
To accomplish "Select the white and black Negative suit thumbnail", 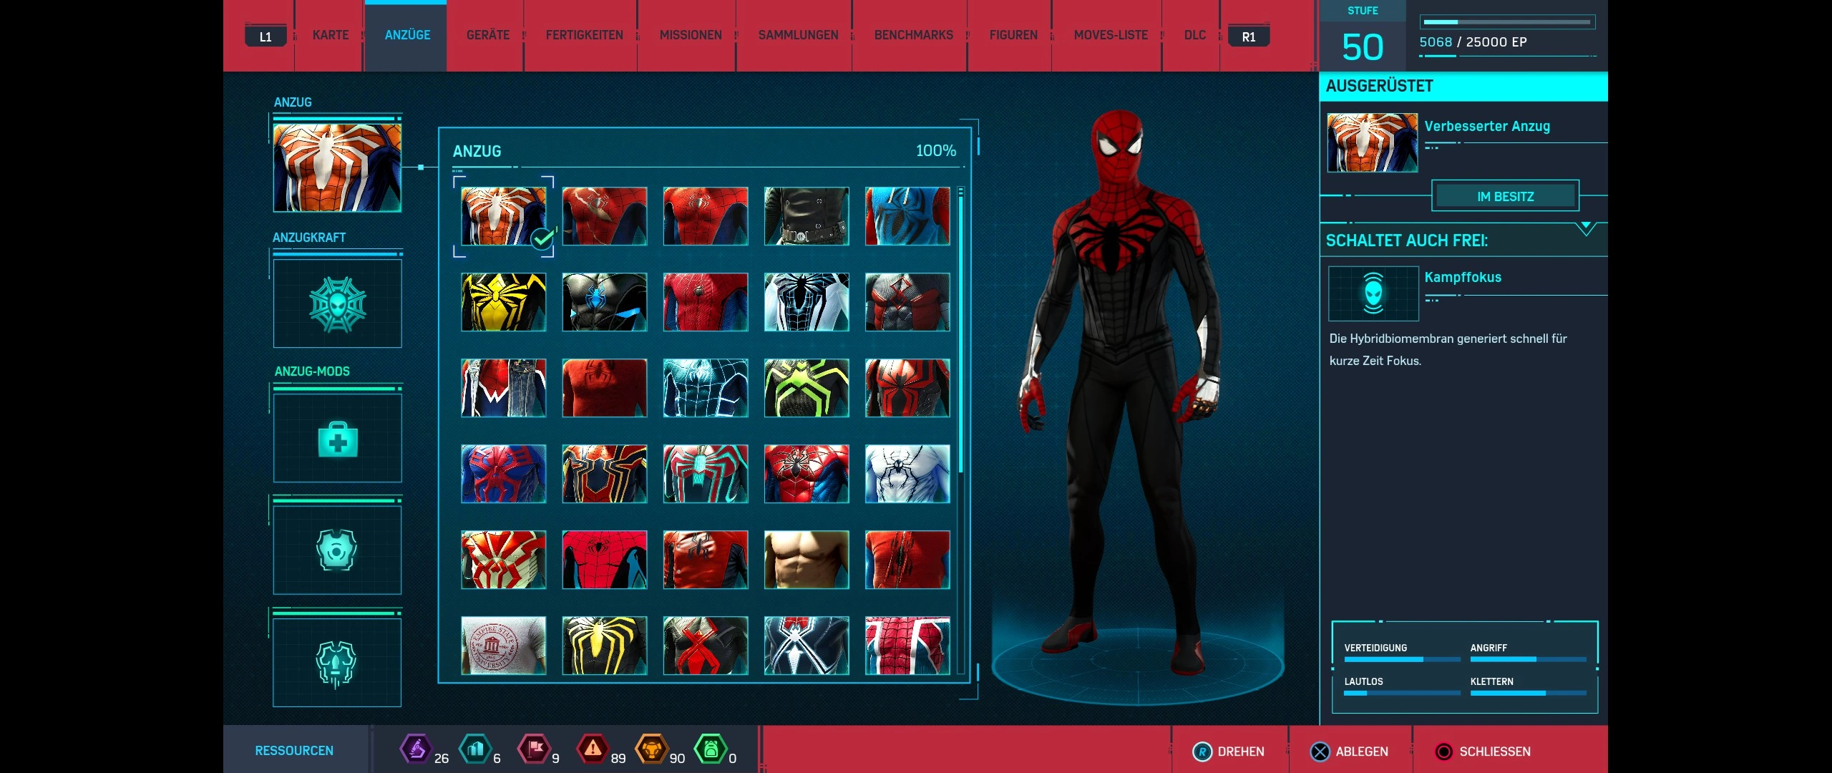I will click(x=807, y=302).
